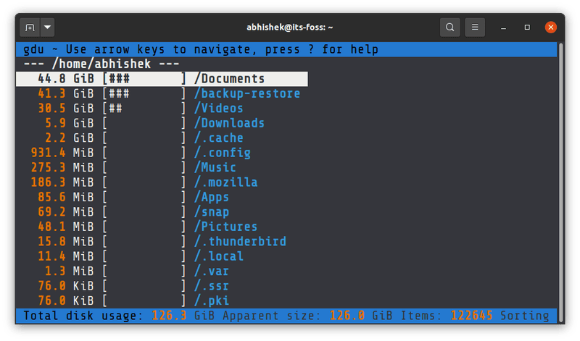Image resolution: width=580 pixels, height=341 pixels.
Task: Click the usage bar next to /backup-restore
Action: pyautogui.click(x=144, y=93)
